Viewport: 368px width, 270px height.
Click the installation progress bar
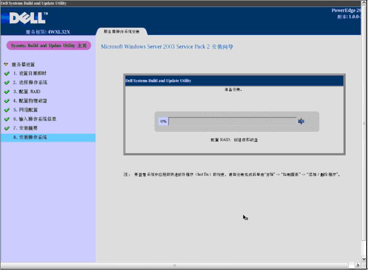click(x=232, y=121)
